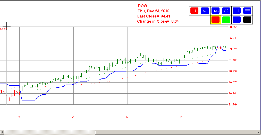
Task: Pick the blue color swatch
Action: [x=237, y=20]
